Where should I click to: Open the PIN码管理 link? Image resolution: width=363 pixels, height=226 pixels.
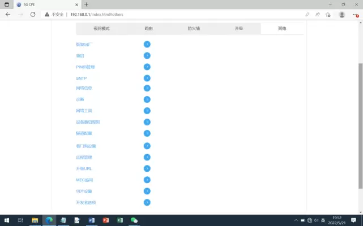pos(85,67)
